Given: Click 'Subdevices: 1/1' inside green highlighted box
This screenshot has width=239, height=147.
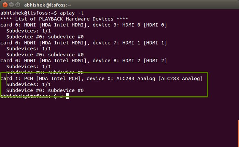Looking at the screenshot, I should click(28, 84).
